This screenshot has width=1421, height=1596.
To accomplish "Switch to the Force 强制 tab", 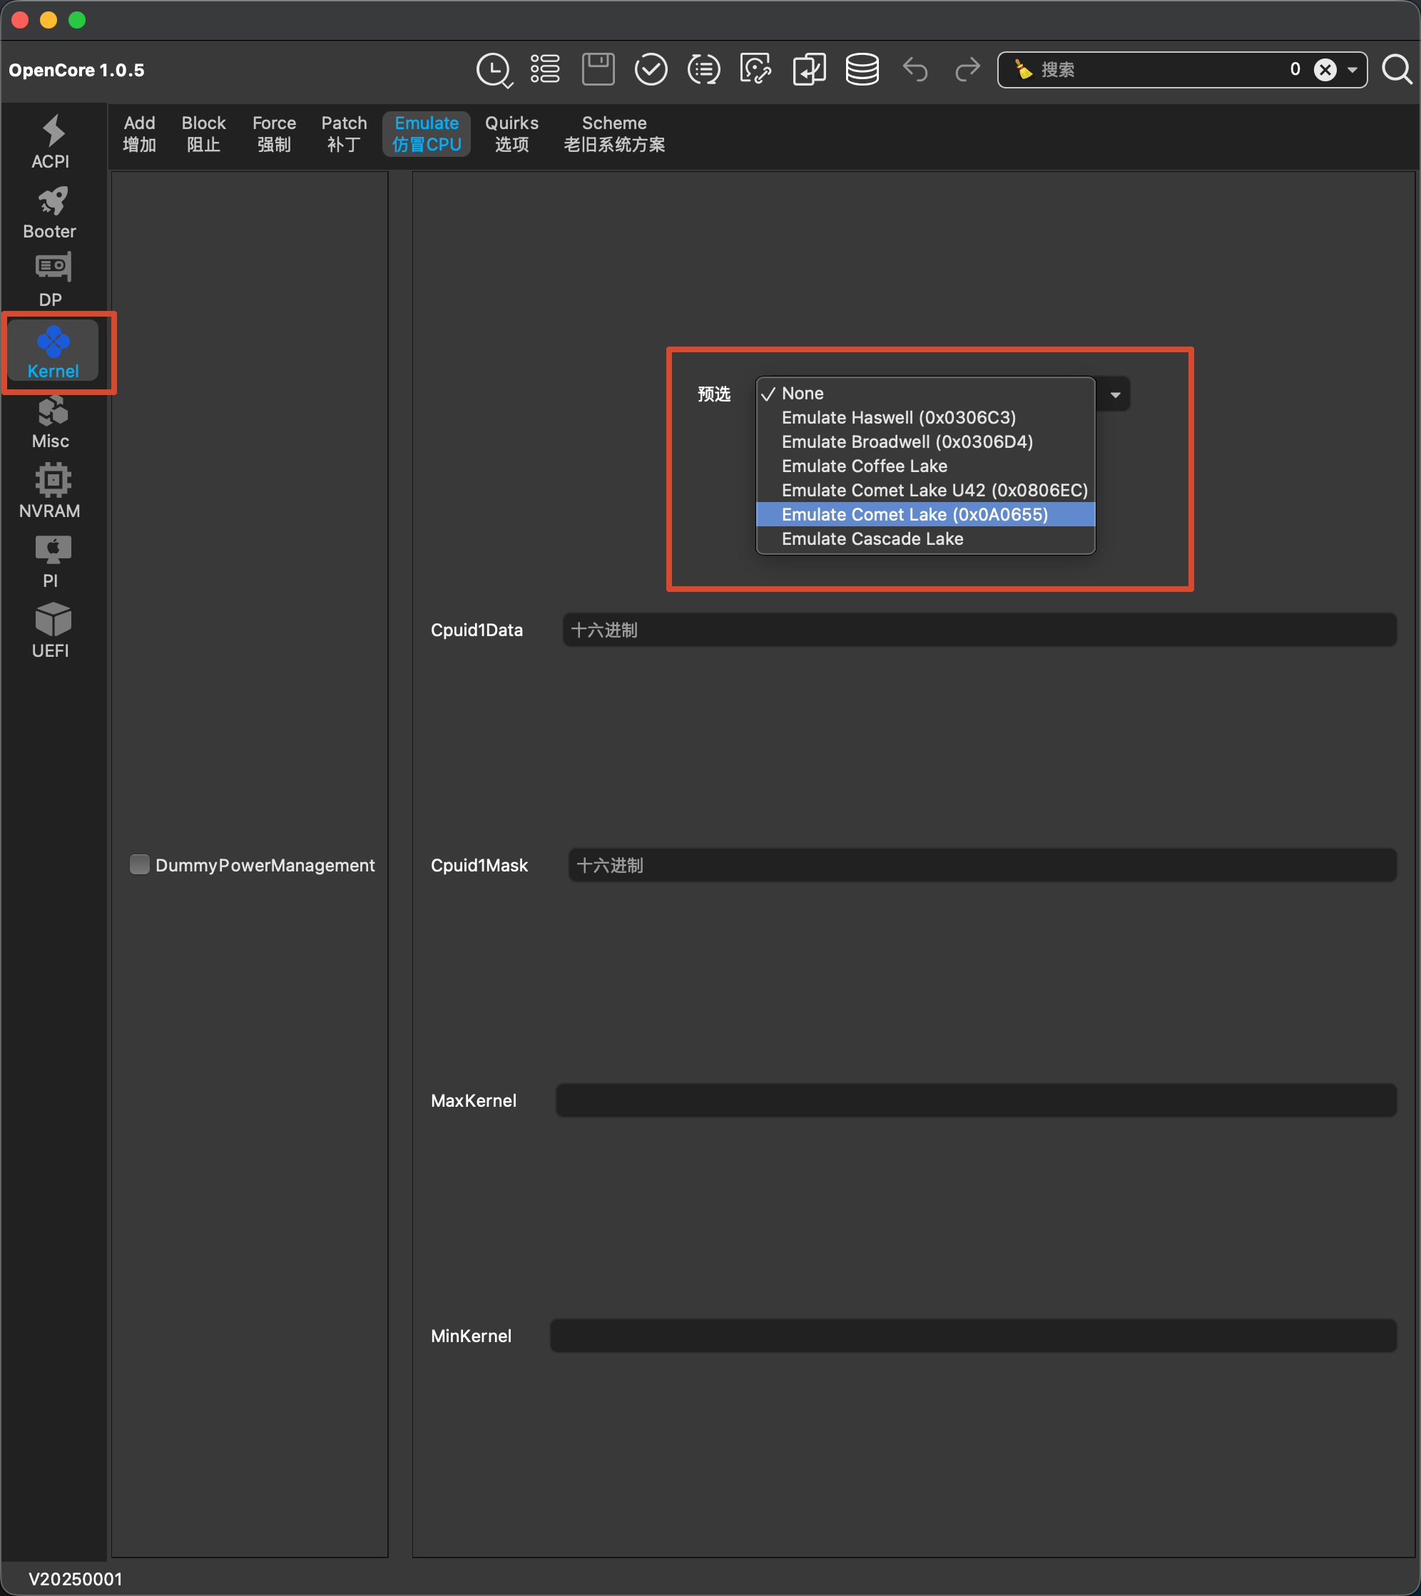I will coord(274,133).
